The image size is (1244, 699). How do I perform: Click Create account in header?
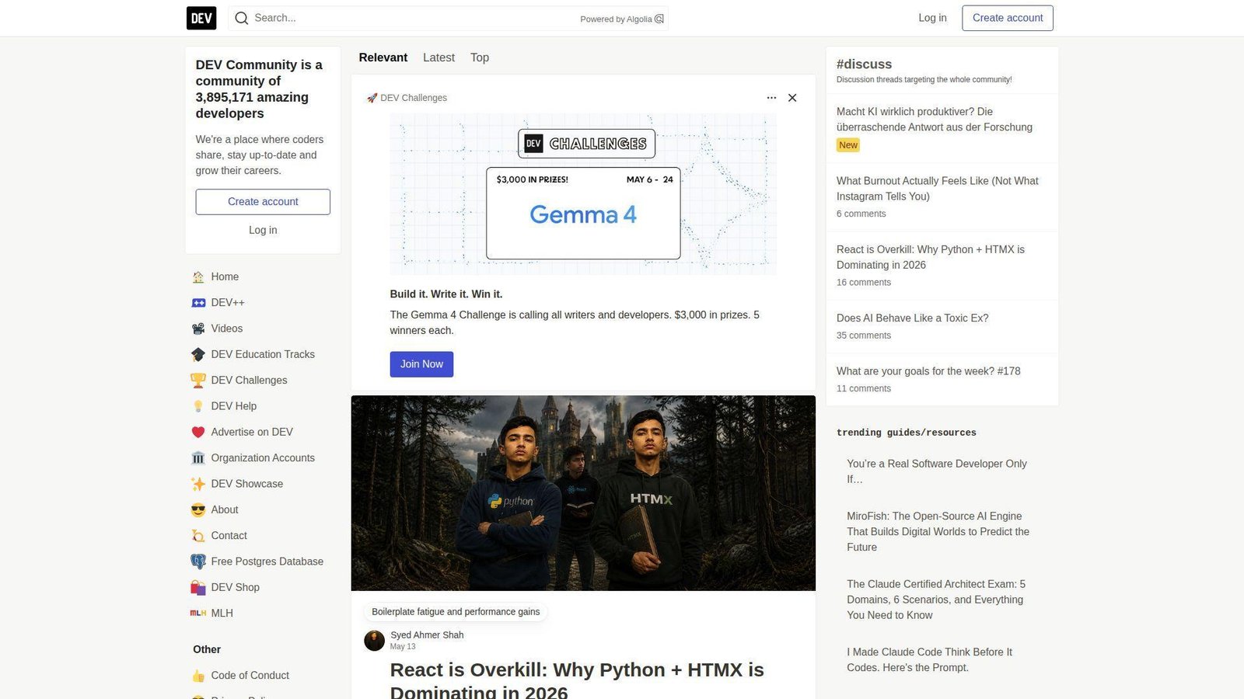(1008, 18)
